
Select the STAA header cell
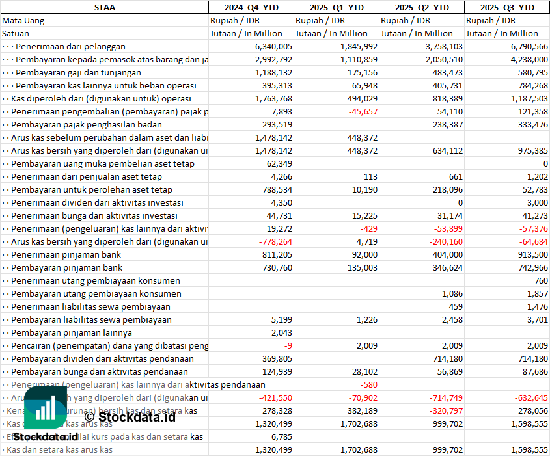(x=105, y=7)
